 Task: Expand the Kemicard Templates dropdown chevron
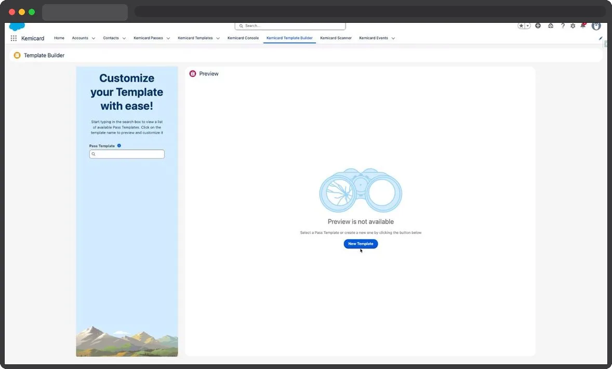pyautogui.click(x=218, y=38)
